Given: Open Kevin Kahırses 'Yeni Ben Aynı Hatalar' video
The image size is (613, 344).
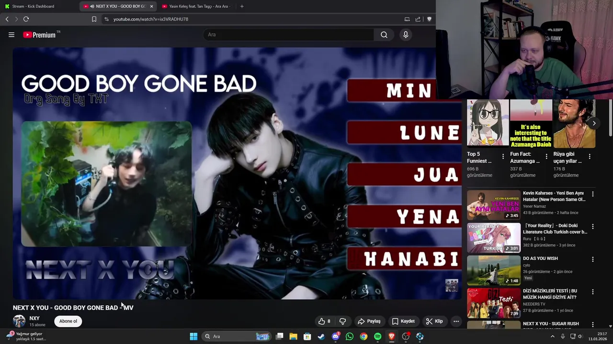Looking at the screenshot, I should tap(494, 205).
